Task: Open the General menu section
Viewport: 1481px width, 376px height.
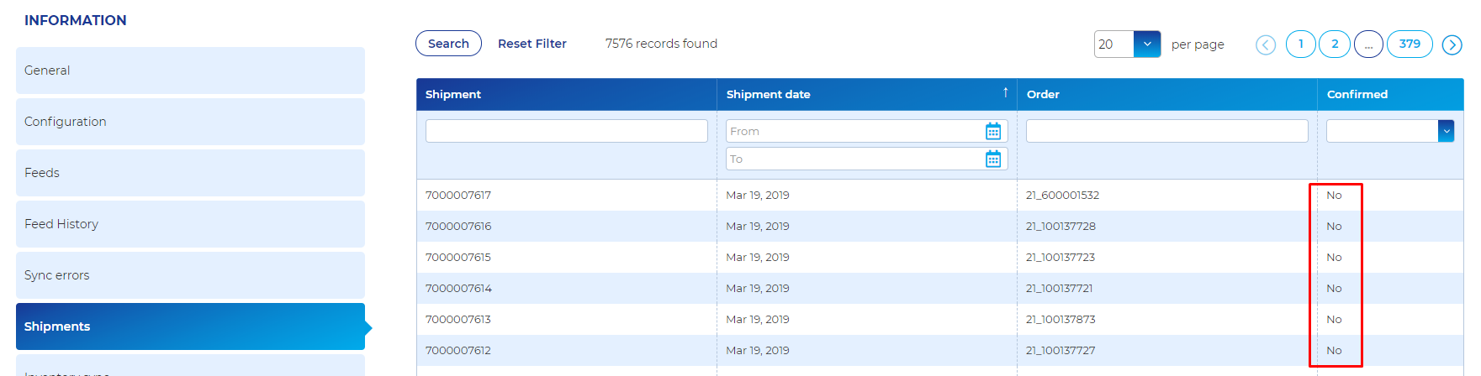Action: coord(190,70)
